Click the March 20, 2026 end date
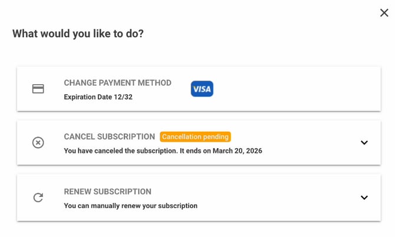This screenshot has width=395, height=237. 237,151
